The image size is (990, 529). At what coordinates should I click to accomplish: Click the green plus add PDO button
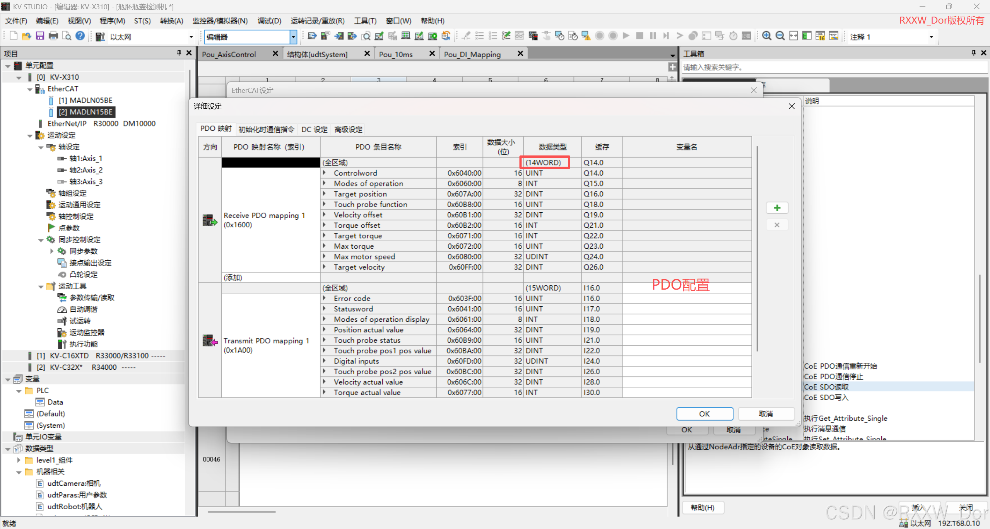pos(777,208)
